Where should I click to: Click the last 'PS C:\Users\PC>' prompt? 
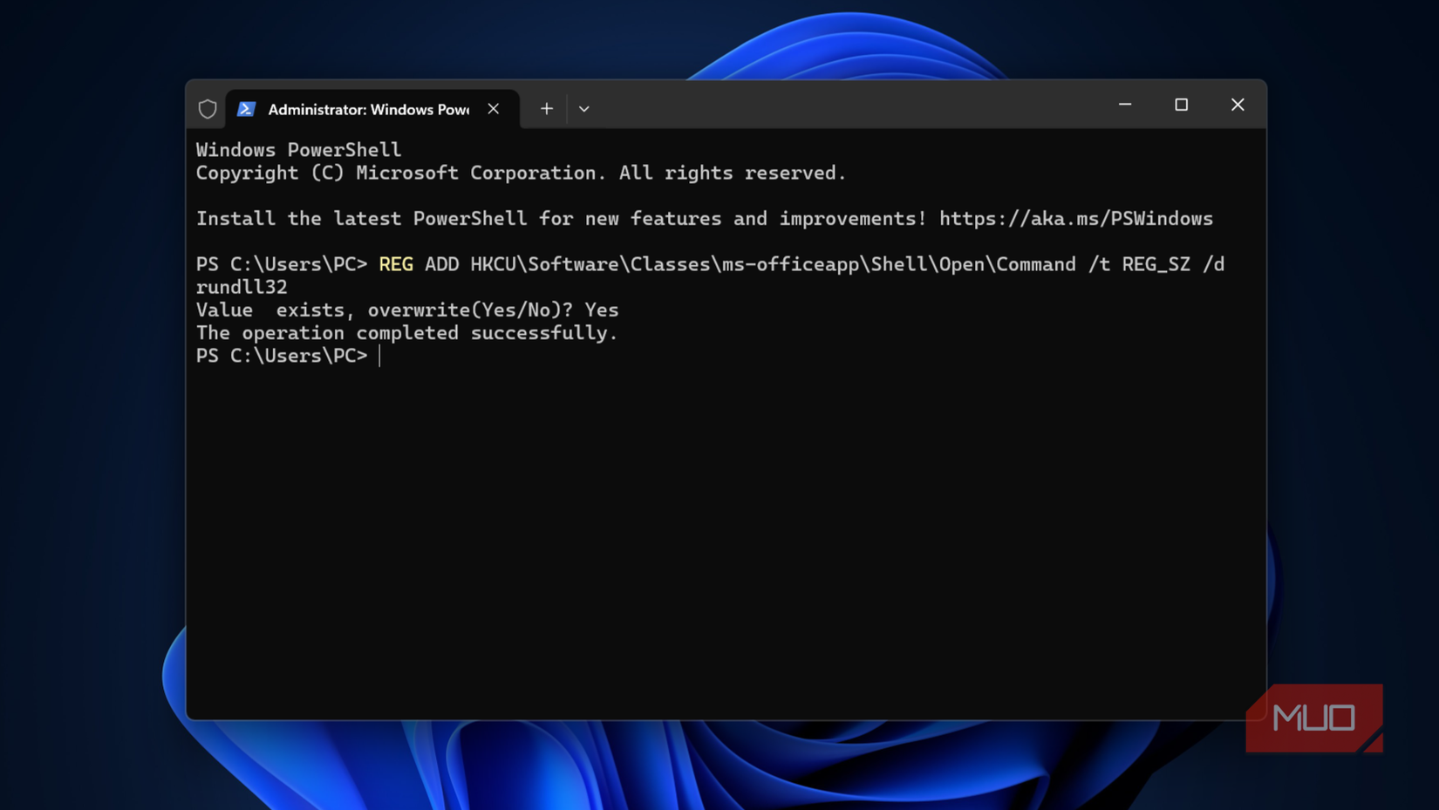[x=282, y=356]
